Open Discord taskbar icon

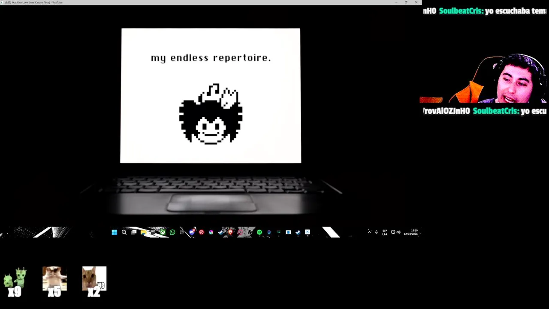point(192,232)
